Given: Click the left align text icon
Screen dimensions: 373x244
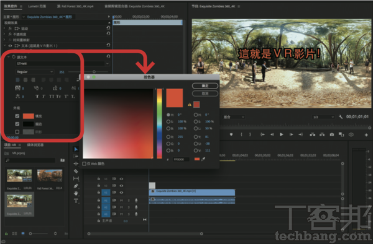Looking at the screenshot, I should coord(17,80).
